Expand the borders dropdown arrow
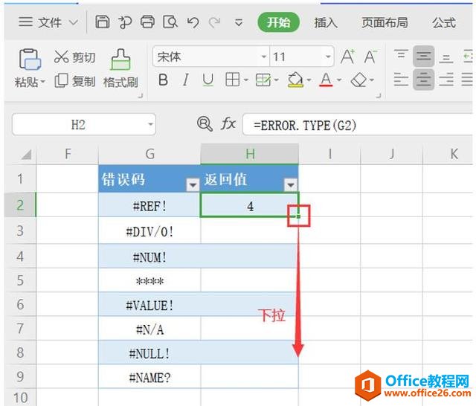 tap(246, 80)
